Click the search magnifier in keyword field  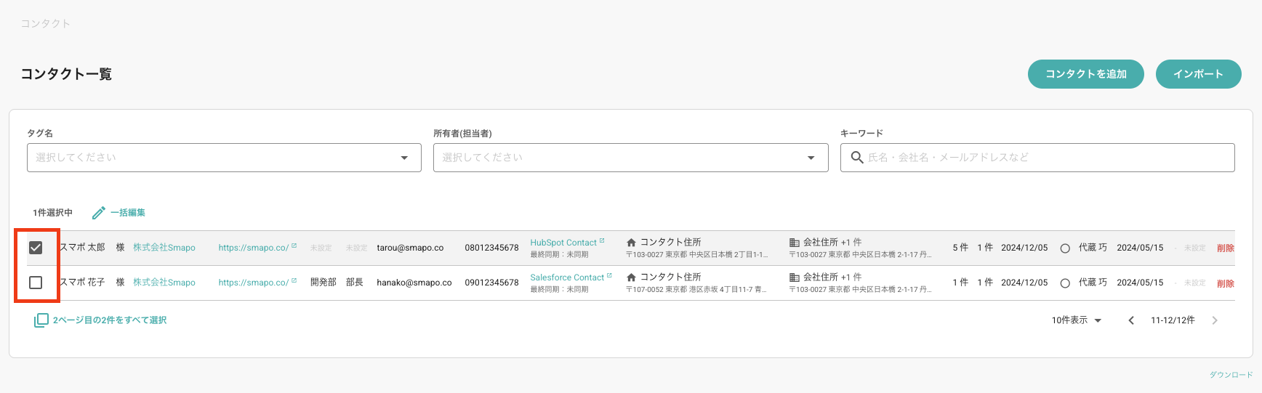pyautogui.click(x=857, y=158)
